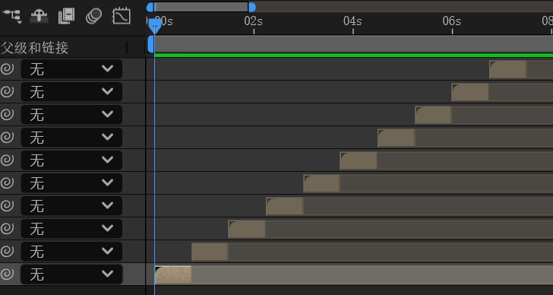Click the pick whip spiral of the bottom layer
553x295 pixels.
coord(7,274)
